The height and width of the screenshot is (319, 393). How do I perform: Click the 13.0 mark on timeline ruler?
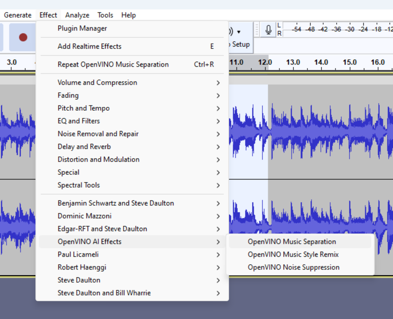click(x=293, y=62)
